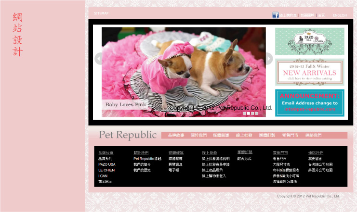Open 零售門市 in main navigation bar
Image resolution: width=357 pixels, height=212 pixels.
click(290, 135)
